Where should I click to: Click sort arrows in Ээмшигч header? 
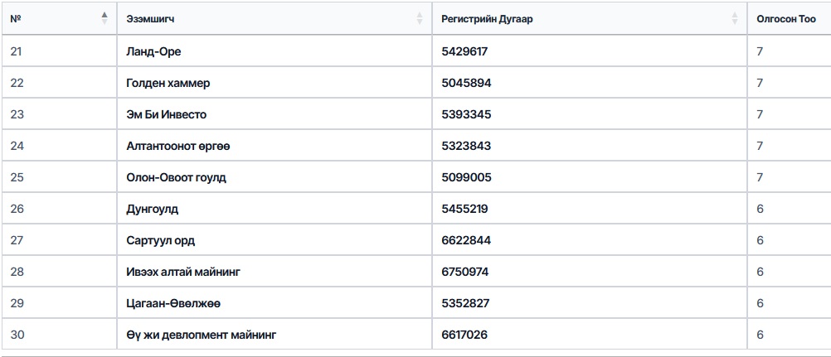(420, 18)
